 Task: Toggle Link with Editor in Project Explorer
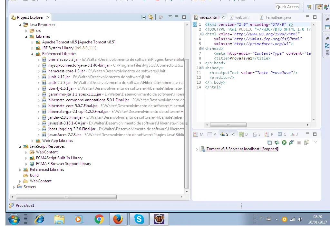coord(151,17)
